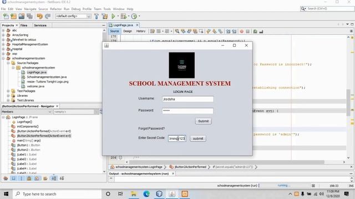Switch to the Files tab
The width and height of the screenshot is (355, 199).
(24, 25)
